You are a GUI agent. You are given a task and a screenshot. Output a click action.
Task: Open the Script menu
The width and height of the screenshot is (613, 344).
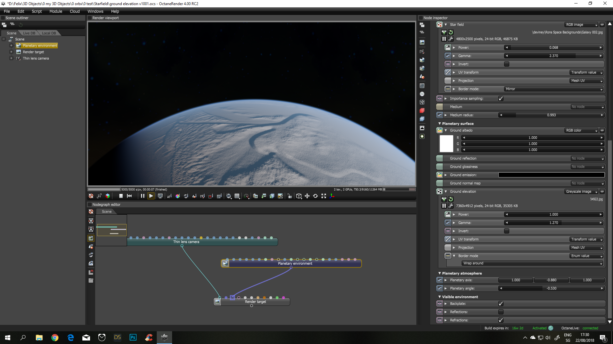(x=37, y=11)
